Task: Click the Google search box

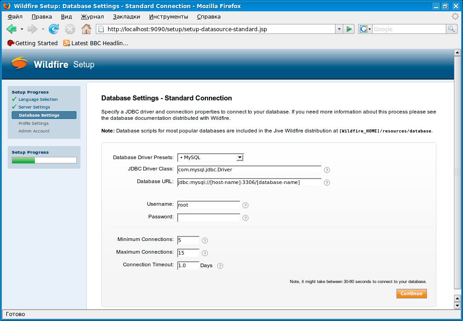Action: point(409,29)
